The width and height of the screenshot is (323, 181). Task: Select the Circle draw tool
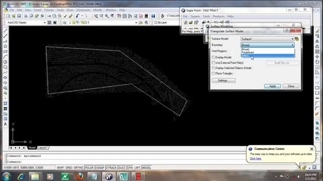click(x=5, y=62)
